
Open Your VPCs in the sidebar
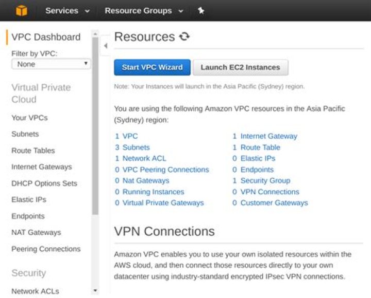[29, 118]
